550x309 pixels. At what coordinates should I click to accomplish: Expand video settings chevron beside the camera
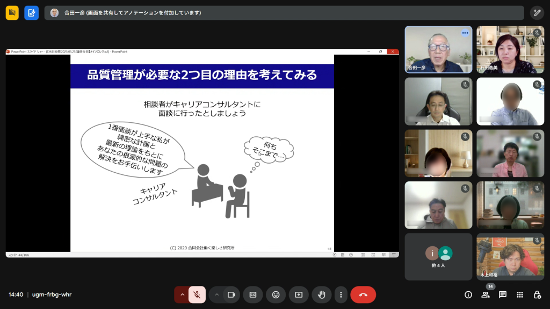click(217, 295)
